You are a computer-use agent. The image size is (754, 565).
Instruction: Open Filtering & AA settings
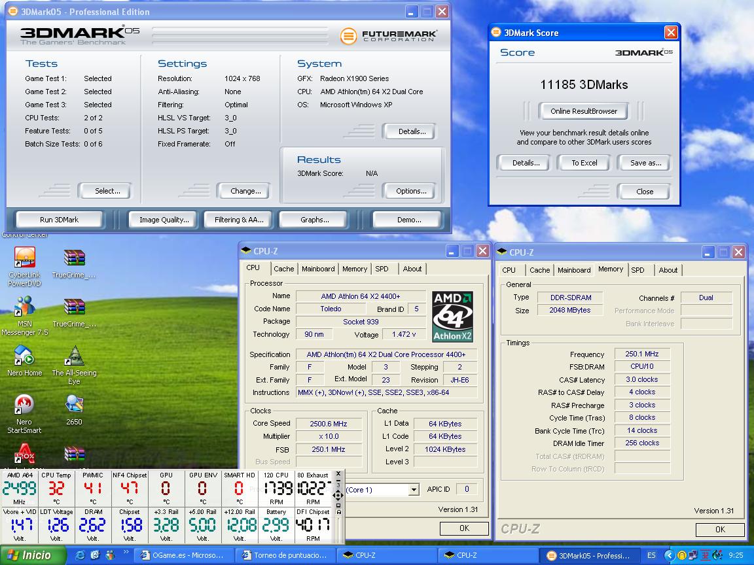coord(239,220)
